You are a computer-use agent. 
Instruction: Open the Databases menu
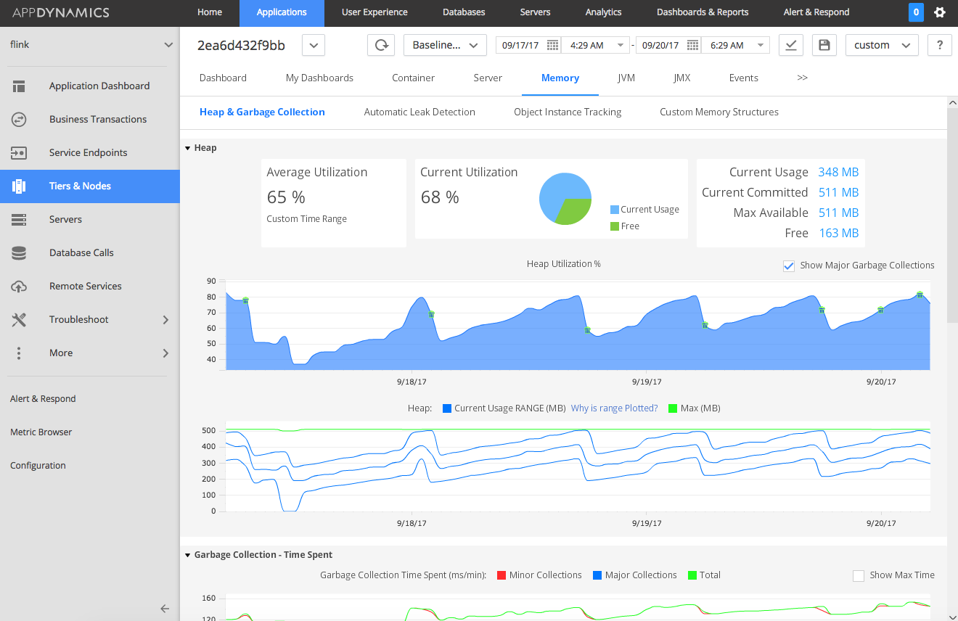pos(464,12)
